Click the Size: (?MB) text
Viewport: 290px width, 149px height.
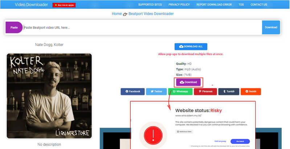tap(184, 75)
